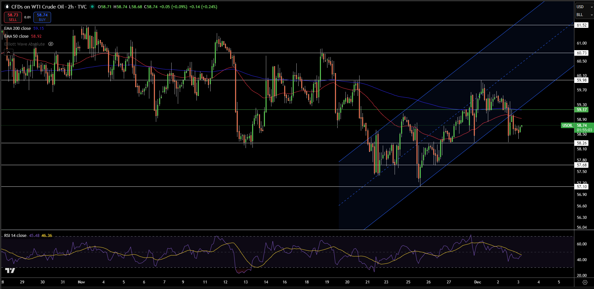Screen dimensions: 594x289
Task: Click the 56.30 price scale value
Action: (582, 217)
